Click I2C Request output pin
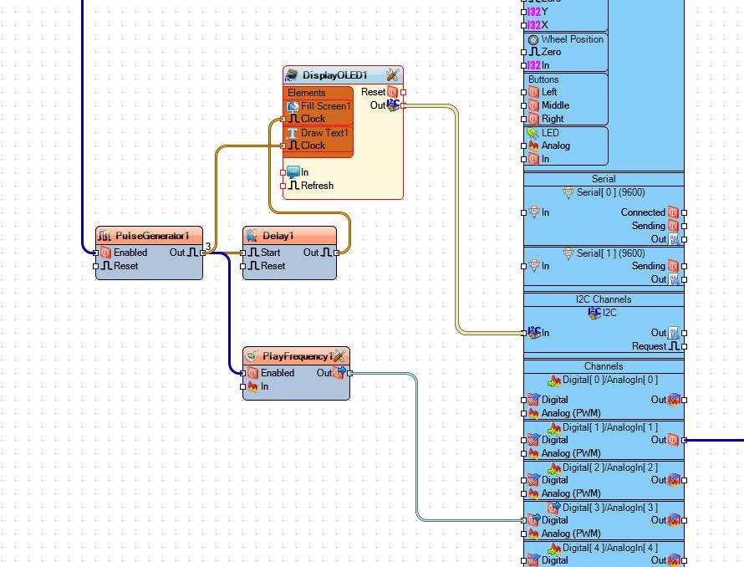The image size is (744, 567). pos(684,347)
